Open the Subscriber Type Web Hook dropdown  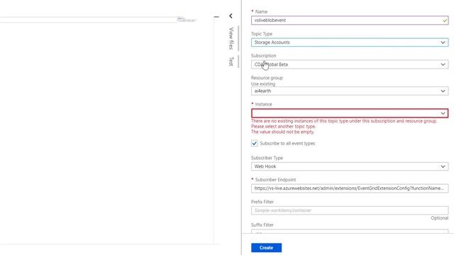[350, 166]
